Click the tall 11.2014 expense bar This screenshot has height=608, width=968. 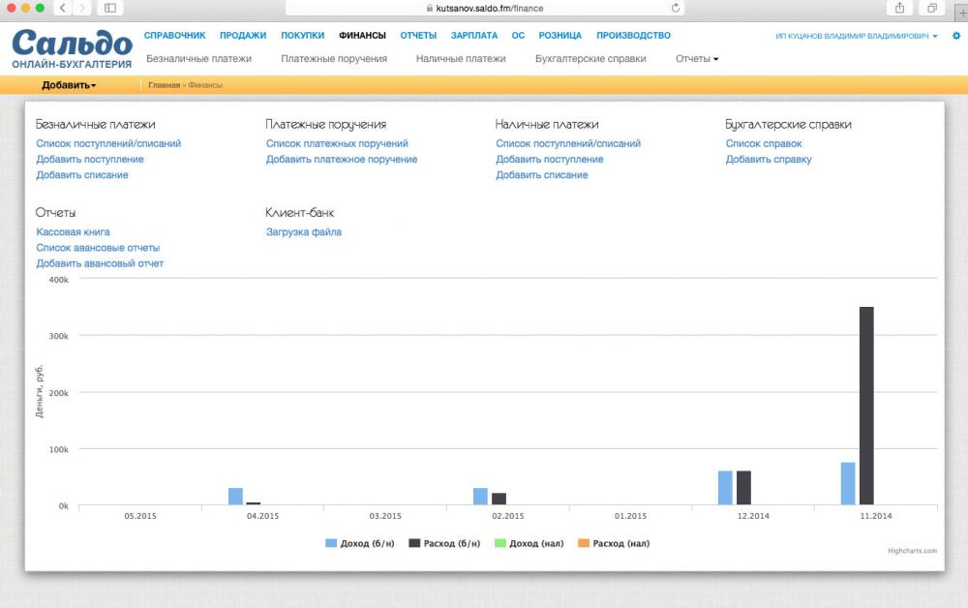pos(866,406)
